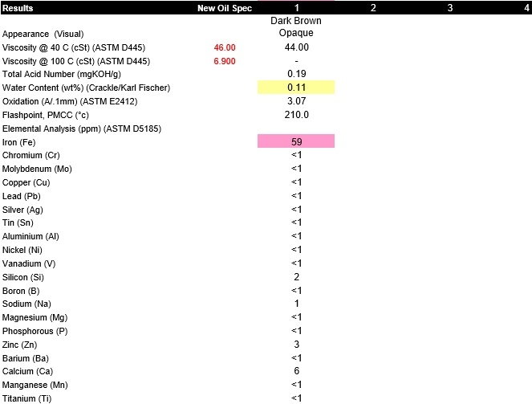Click the Sodium (Na) result value 1
This screenshot has height=404, width=532.
(x=296, y=304)
